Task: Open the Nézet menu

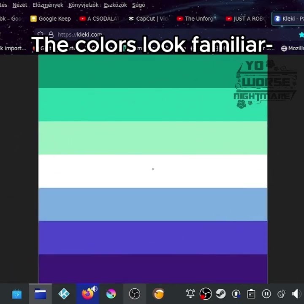Action: point(20,5)
